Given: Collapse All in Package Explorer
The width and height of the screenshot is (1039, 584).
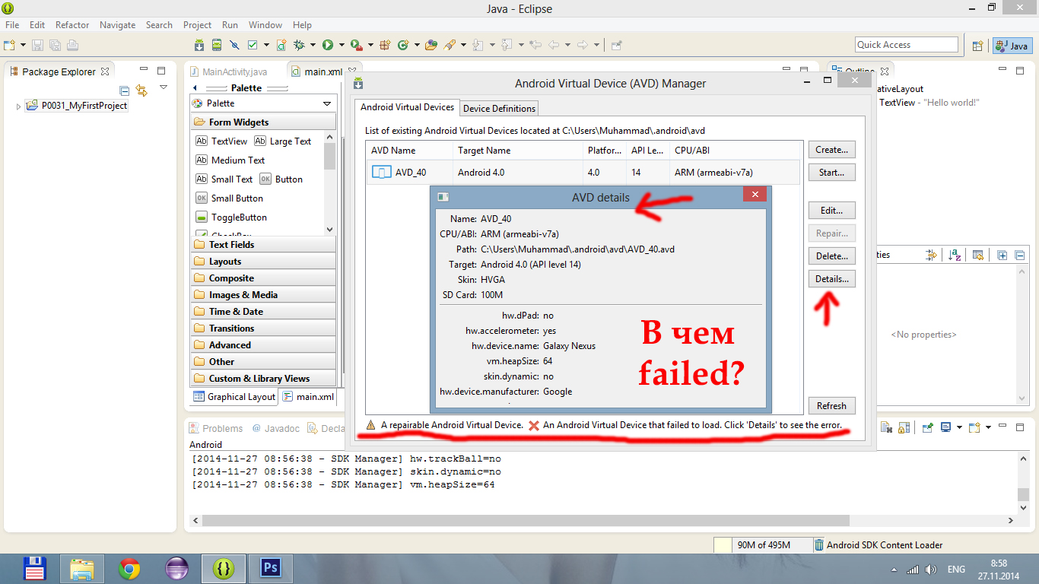Looking at the screenshot, I should click(125, 90).
